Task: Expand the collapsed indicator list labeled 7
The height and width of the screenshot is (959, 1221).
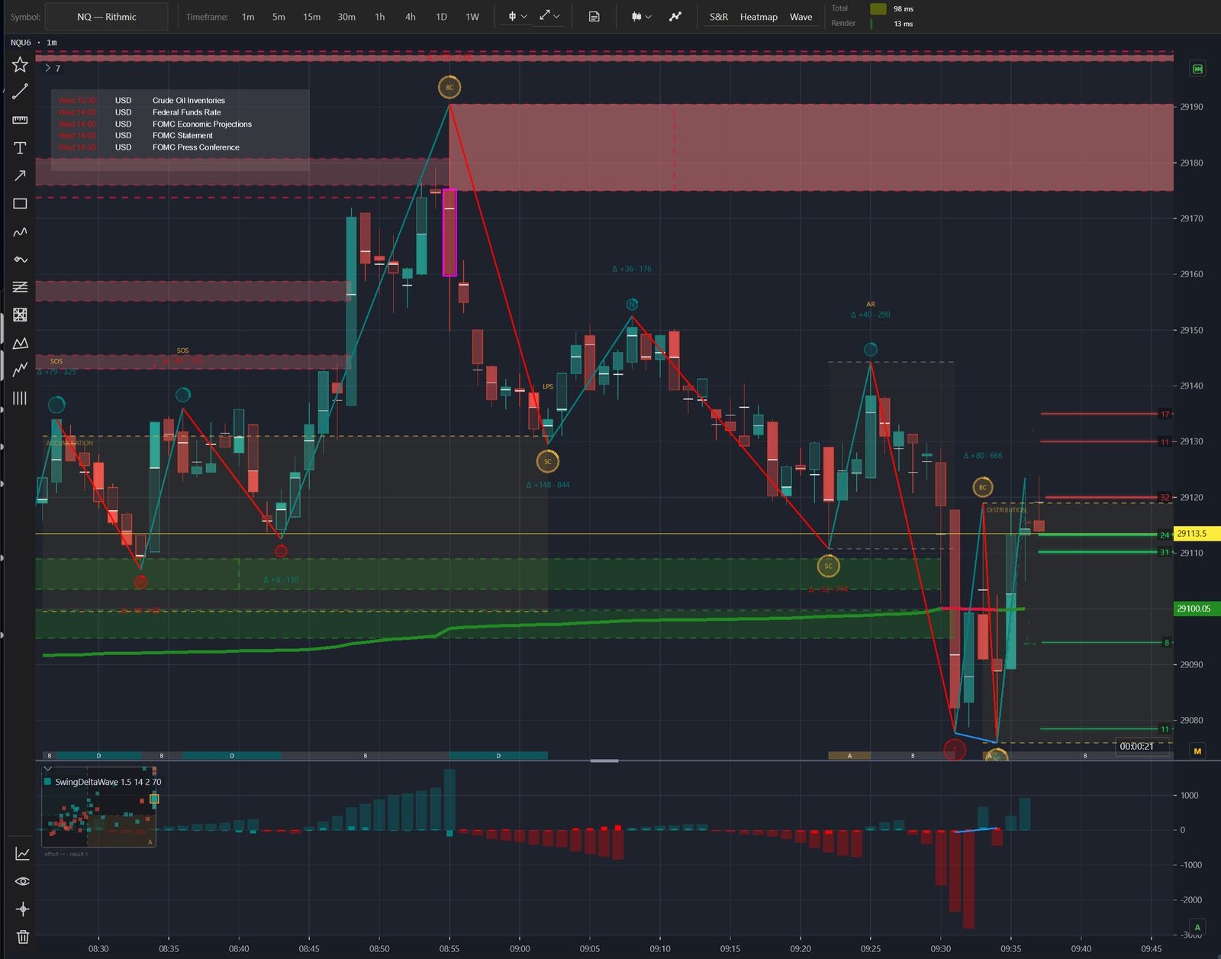Action: (52, 68)
